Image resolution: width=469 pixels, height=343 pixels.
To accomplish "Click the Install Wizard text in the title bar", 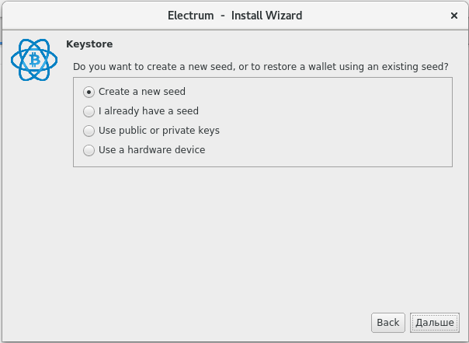I will 266,15.
